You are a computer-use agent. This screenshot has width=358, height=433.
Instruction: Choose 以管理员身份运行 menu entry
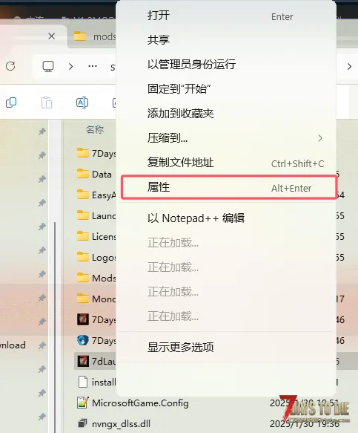[x=191, y=65]
